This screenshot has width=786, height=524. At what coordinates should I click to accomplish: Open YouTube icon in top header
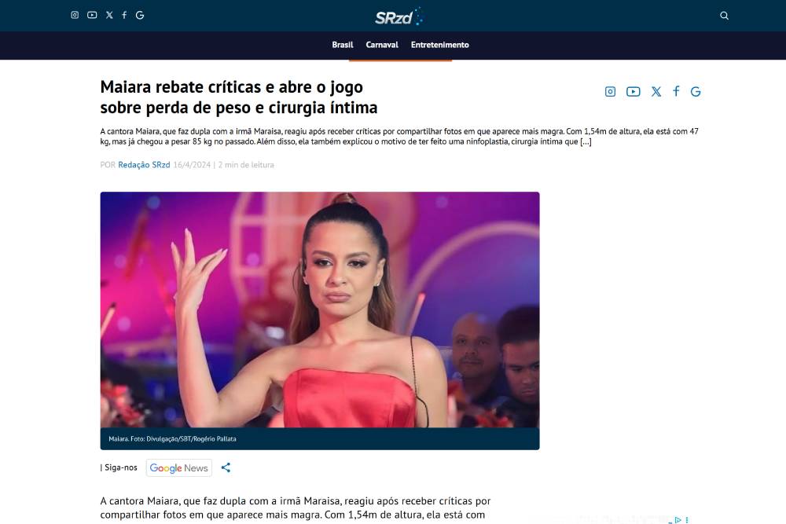[x=92, y=15]
